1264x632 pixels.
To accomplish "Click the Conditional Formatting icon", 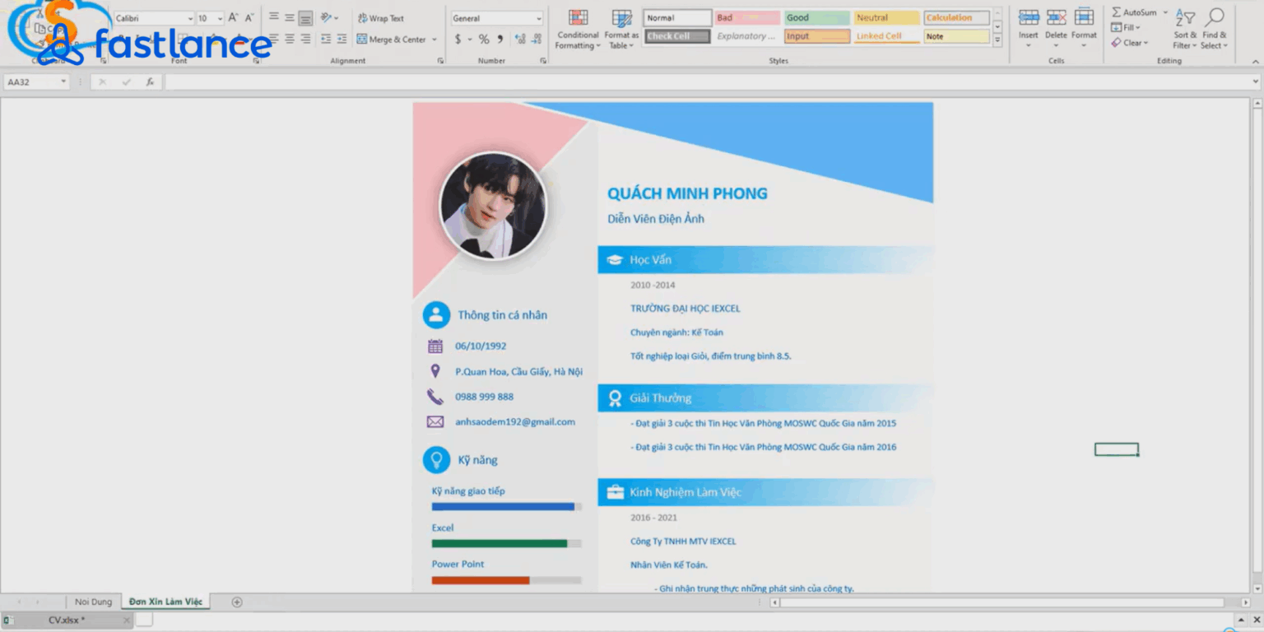I will coord(578,20).
